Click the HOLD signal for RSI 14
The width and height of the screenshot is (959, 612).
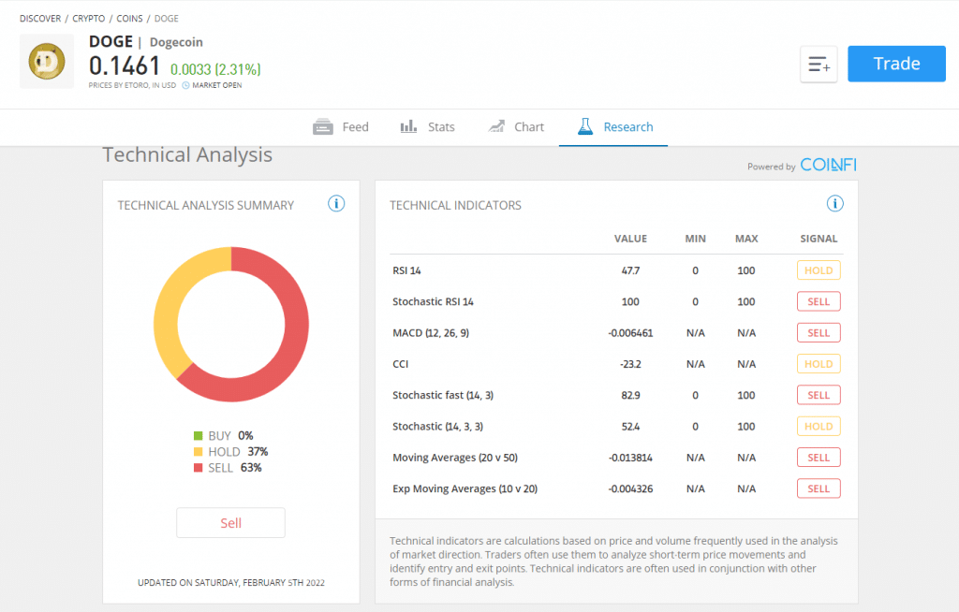[819, 270]
